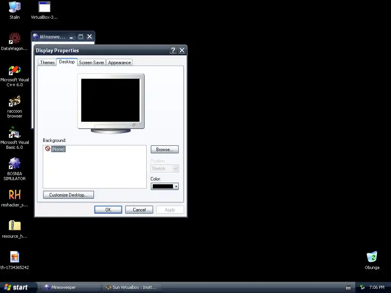
Task: Select the Desktop tab
Action: point(67,62)
